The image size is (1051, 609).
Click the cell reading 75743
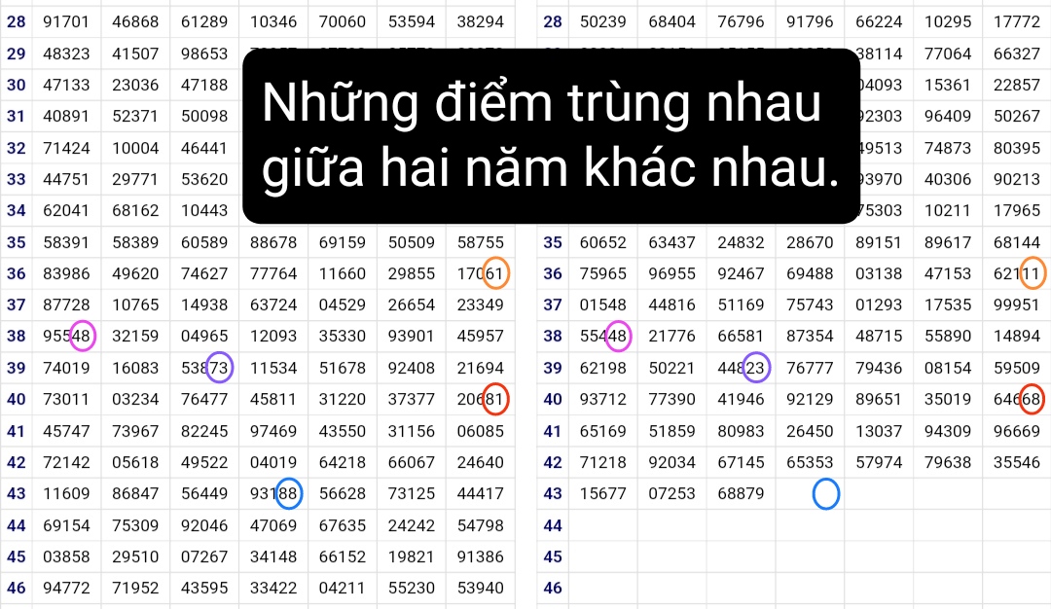(810, 304)
